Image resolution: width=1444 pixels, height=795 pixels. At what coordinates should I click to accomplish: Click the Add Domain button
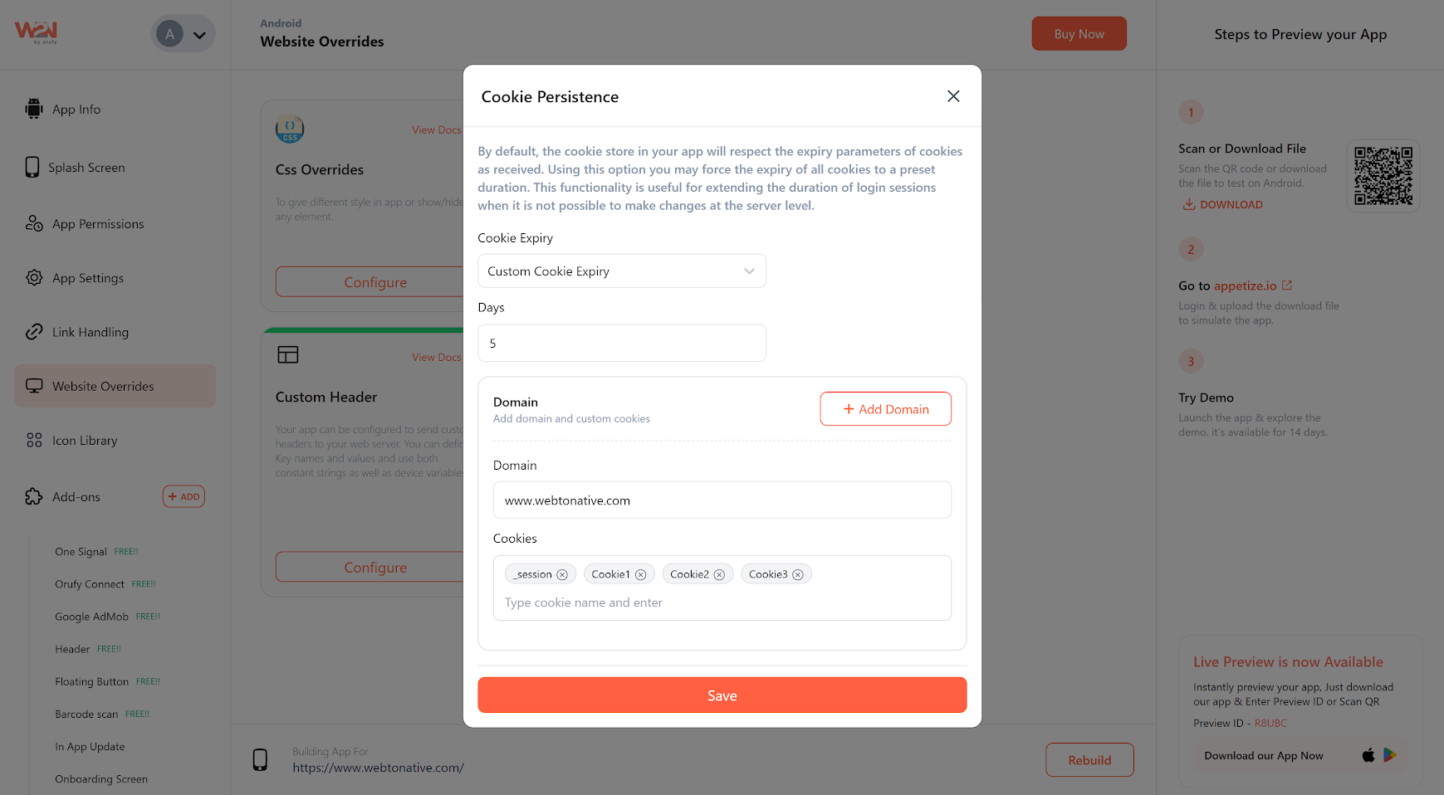tap(885, 409)
